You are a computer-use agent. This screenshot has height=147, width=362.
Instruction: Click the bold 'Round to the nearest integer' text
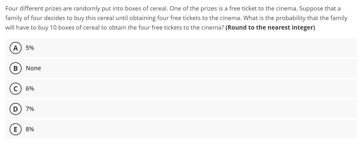coord(270,28)
